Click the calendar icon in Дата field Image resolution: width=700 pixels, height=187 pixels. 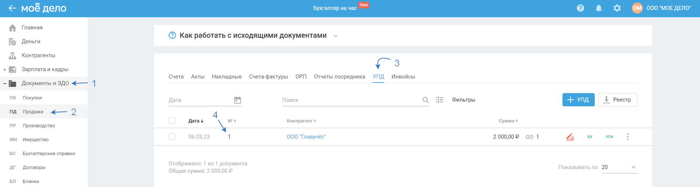[x=238, y=100]
